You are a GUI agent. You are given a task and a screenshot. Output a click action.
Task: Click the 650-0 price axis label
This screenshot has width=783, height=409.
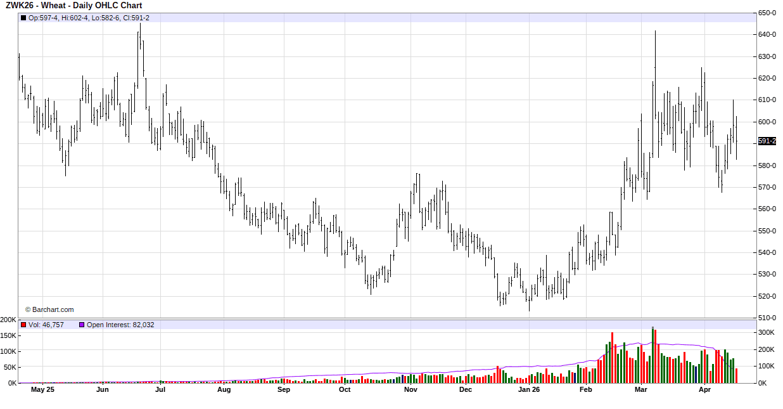(767, 13)
